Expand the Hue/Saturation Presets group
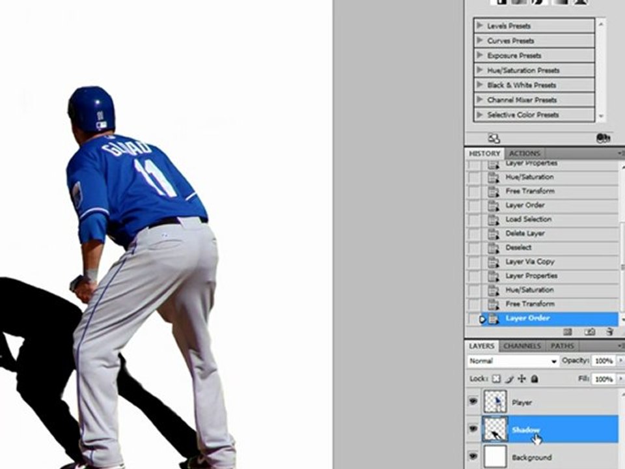Viewport: 625px width, 469px height. click(480, 70)
